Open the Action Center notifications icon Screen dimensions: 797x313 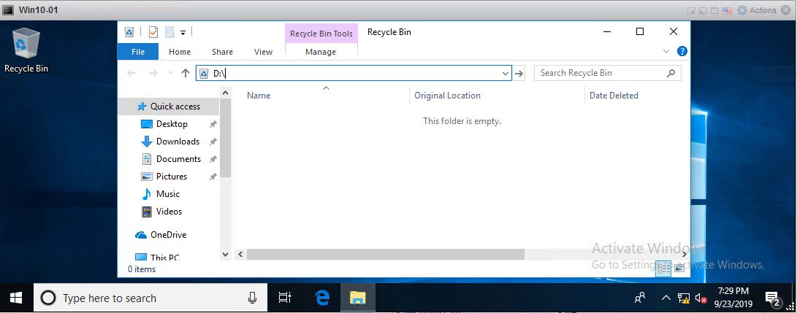tap(773, 299)
